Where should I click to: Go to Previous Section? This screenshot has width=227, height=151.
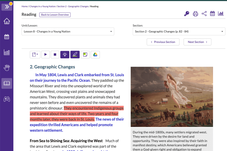point(163,42)
